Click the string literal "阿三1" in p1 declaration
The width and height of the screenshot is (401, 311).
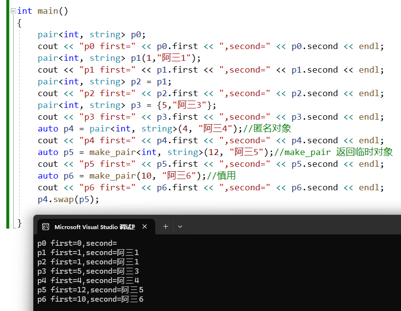click(174, 58)
